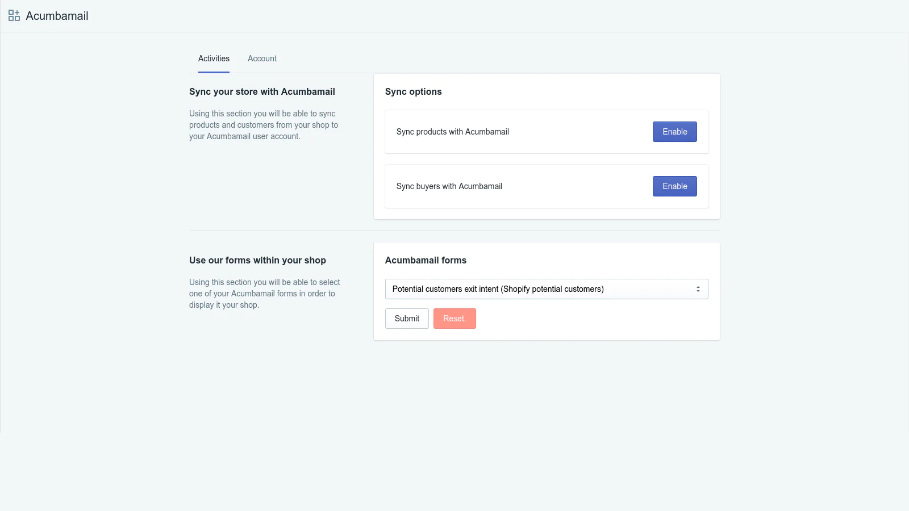This screenshot has width=909, height=511.
Task: Open the Account tab
Action: tap(262, 58)
